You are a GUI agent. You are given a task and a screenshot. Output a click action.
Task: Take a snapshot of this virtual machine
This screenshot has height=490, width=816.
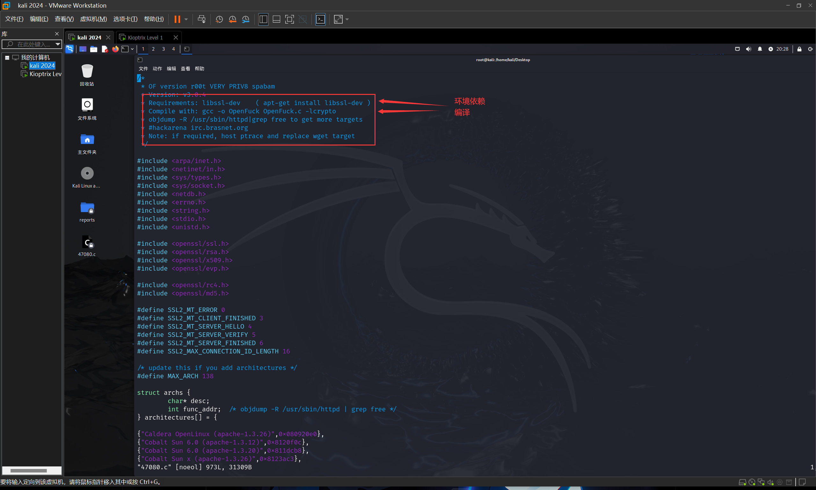tap(219, 19)
